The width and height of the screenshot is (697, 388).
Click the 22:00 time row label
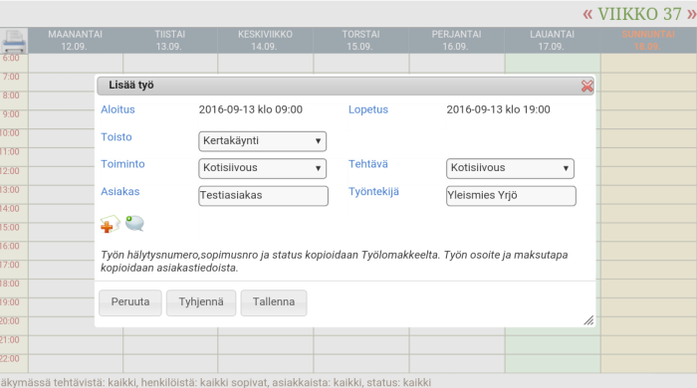click(10, 359)
